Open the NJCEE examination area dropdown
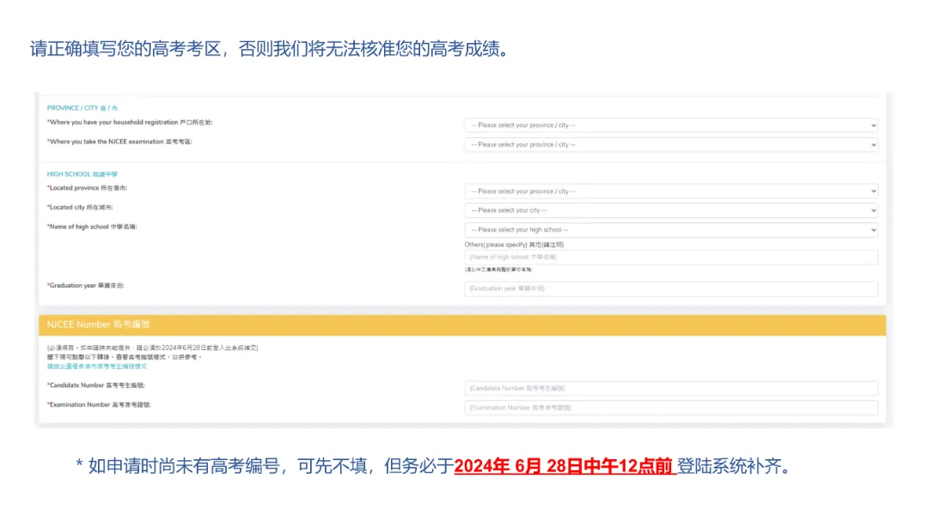This screenshot has height=521, width=928. [x=671, y=145]
